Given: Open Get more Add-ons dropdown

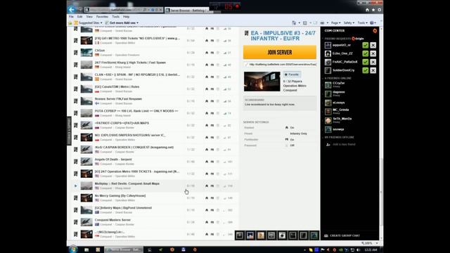Looking at the screenshot, I should pos(122,22).
